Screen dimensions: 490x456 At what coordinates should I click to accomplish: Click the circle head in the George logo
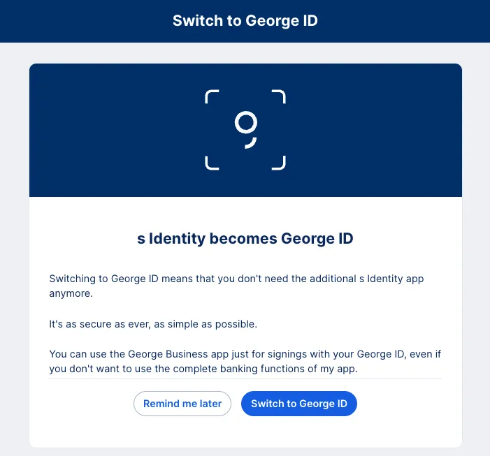pyautogui.click(x=245, y=123)
